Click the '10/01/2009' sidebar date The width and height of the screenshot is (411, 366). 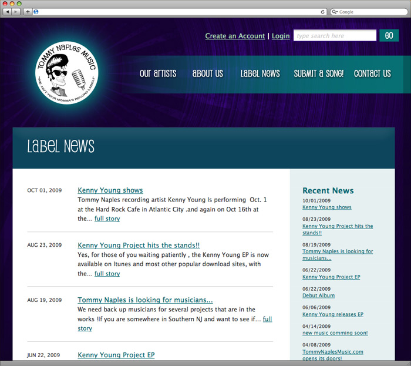pos(316,200)
